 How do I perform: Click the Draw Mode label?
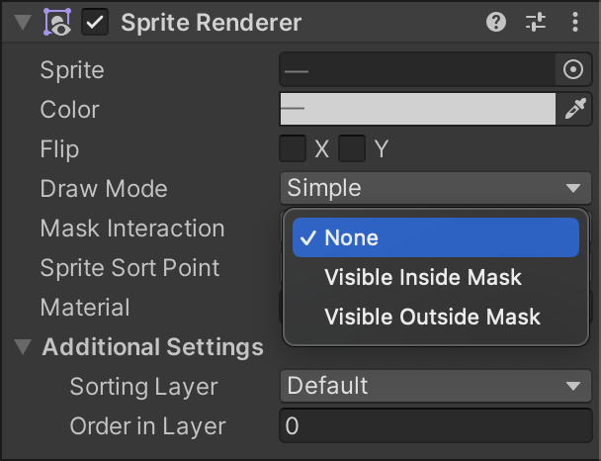click(x=104, y=188)
